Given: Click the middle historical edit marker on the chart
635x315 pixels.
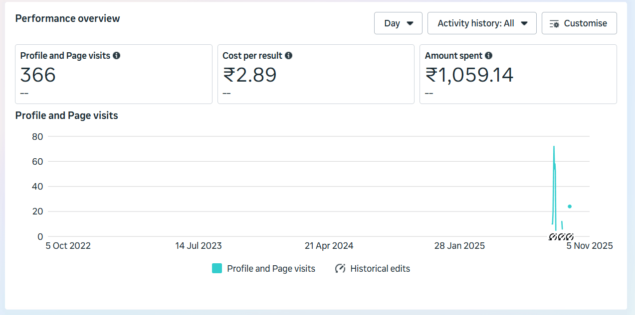Looking at the screenshot, I should 562,237.
